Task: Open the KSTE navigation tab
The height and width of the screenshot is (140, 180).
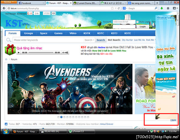Action: 127,33
